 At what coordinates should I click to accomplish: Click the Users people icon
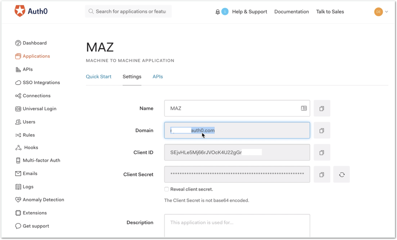click(x=18, y=122)
